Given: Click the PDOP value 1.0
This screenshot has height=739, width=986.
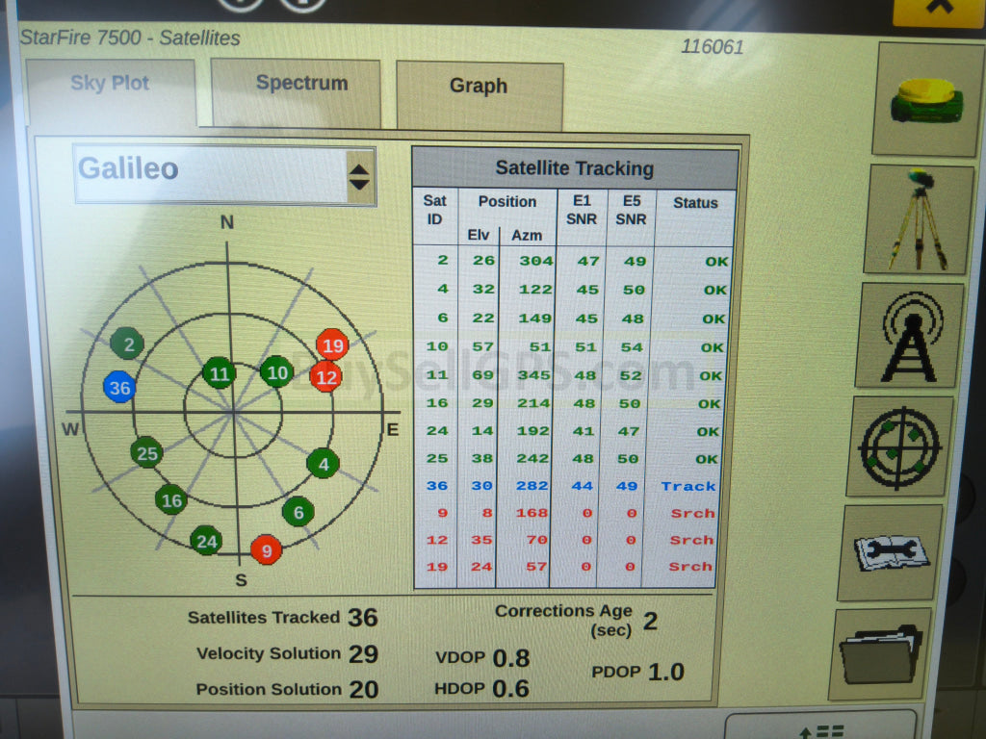Looking at the screenshot, I should (x=666, y=672).
